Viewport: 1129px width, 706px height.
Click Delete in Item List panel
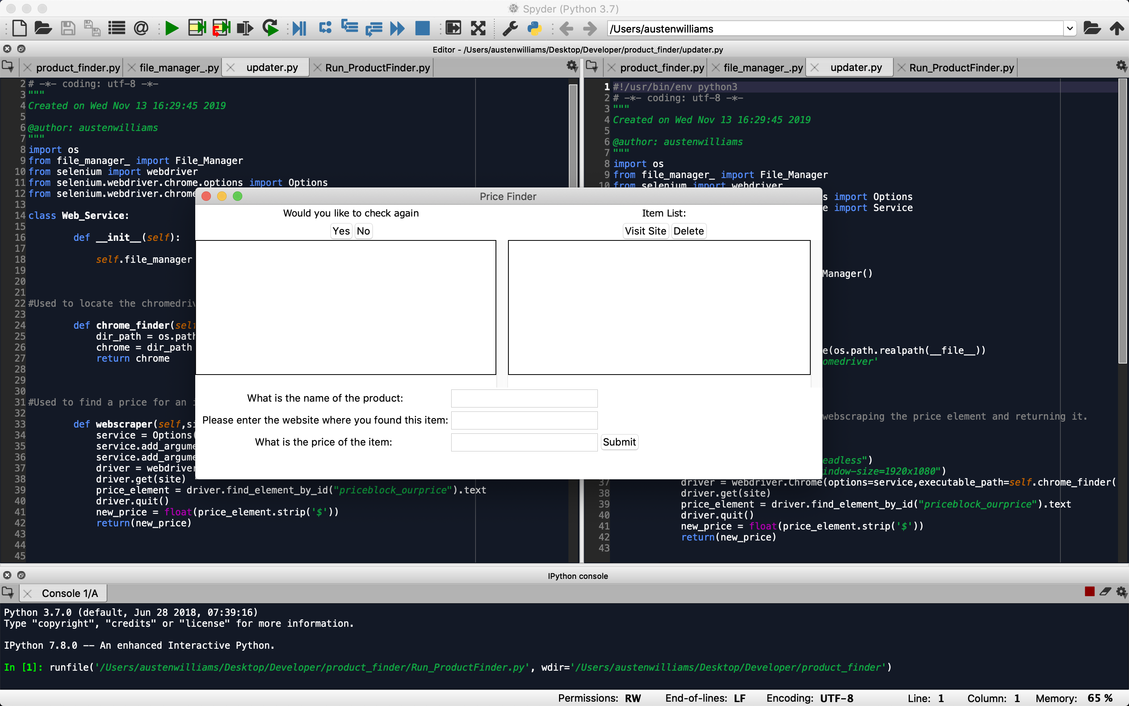[687, 231]
